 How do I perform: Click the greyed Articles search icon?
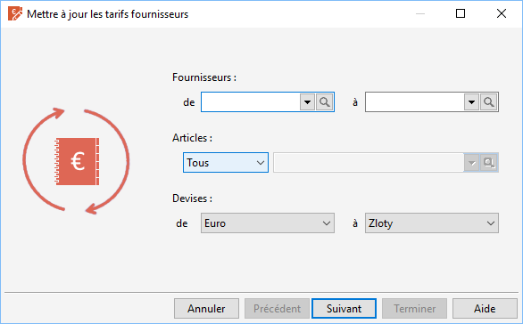click(489, 163)
